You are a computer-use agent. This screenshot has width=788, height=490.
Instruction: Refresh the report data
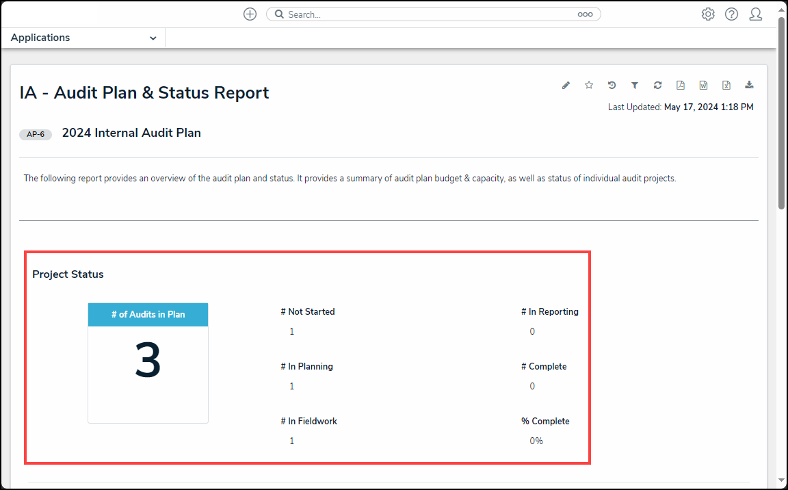657,86
